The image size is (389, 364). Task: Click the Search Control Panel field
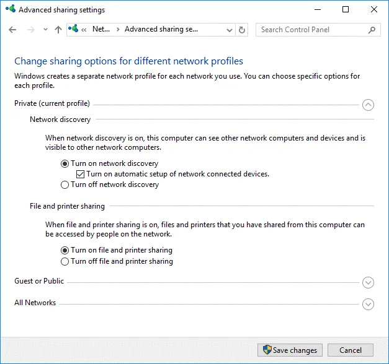(310, 30)
